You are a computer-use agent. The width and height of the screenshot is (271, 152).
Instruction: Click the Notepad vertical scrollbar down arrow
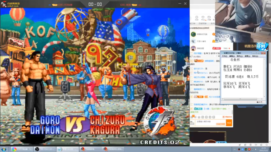coord(264,97)
